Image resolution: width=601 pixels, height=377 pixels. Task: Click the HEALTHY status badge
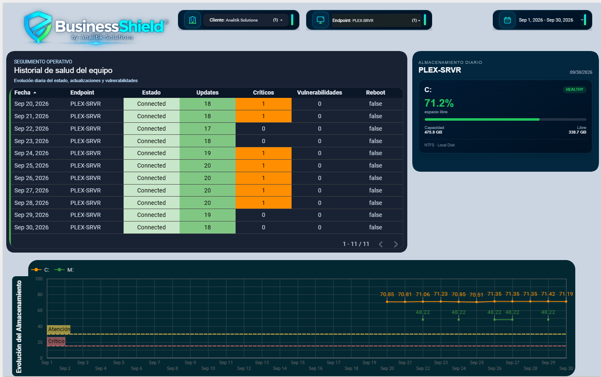574,90
